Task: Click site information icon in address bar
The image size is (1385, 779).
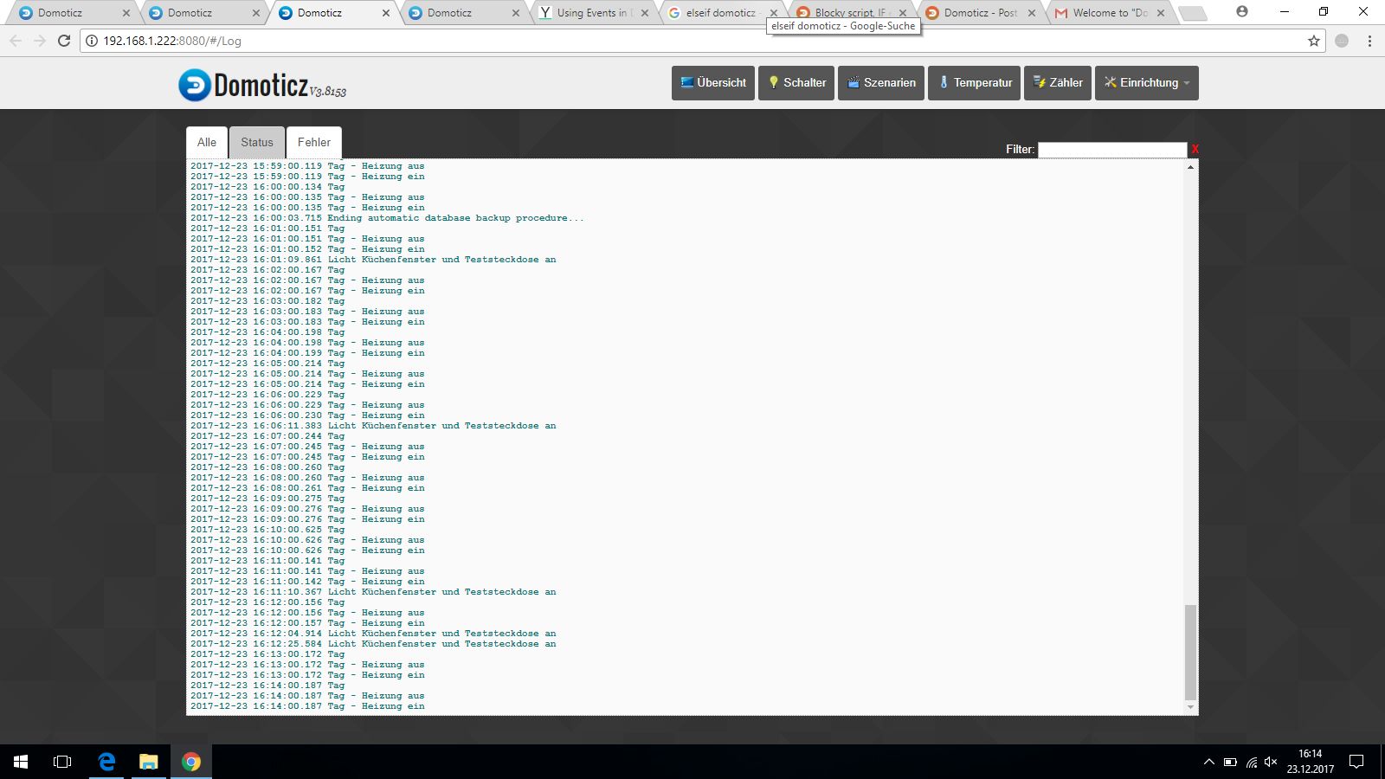Action: (92, 41)
